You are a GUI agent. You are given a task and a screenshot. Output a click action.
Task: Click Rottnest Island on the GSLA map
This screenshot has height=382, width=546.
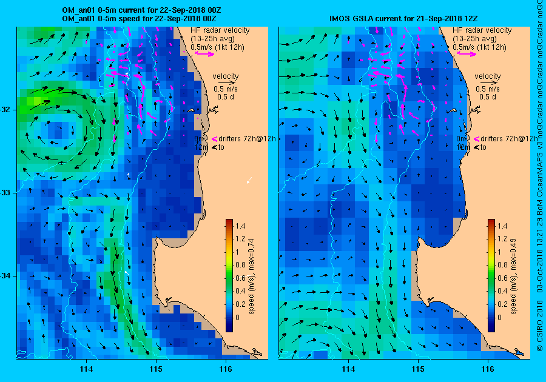click(x=453, y=110)
